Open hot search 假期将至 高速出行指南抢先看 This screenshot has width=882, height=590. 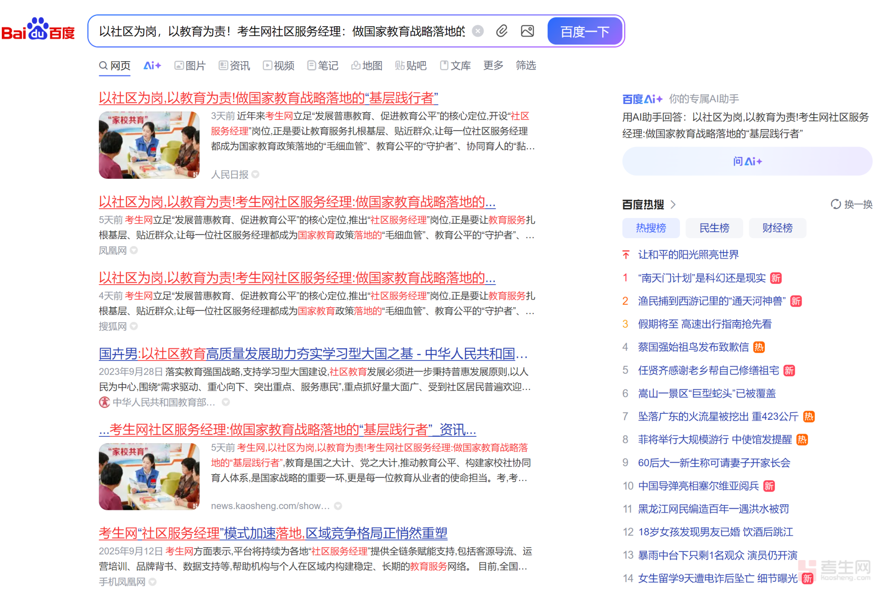point(705,324)
